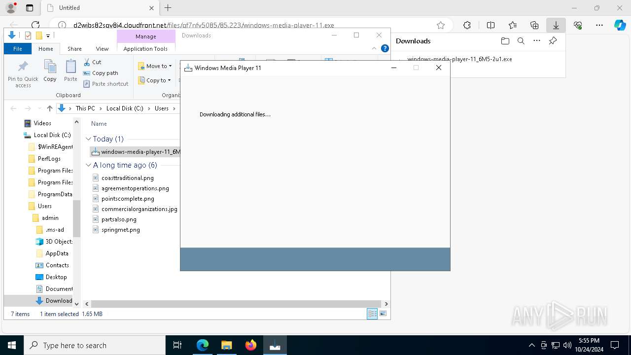The width and height of the screenshot is (631, 355).
Task: Select coasttraditional.png file
Action: click(x=127, y=178)
